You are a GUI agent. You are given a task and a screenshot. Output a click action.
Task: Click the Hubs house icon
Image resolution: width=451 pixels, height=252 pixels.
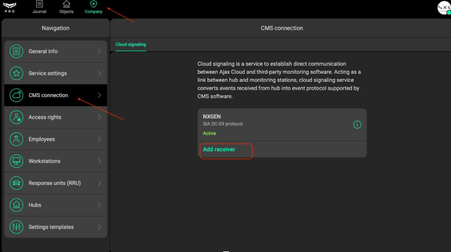17,205
